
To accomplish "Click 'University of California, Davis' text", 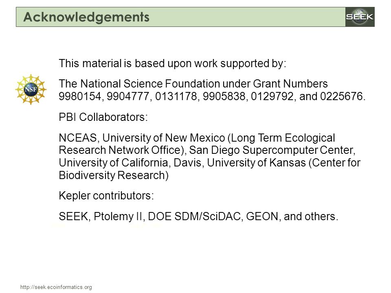I will tap(130, 163).
